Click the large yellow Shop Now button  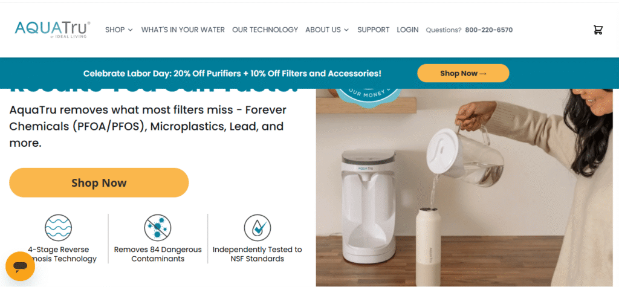pyautogui.click(x=99, y=183)
